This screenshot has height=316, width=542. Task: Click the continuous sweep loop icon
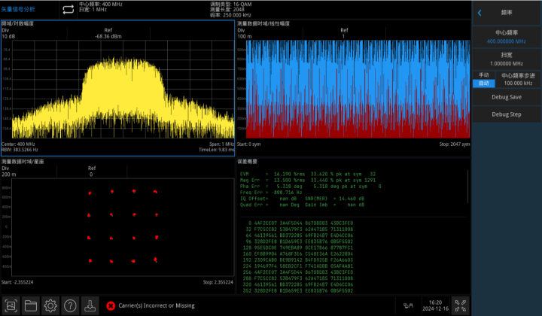[x=68, y=9]
